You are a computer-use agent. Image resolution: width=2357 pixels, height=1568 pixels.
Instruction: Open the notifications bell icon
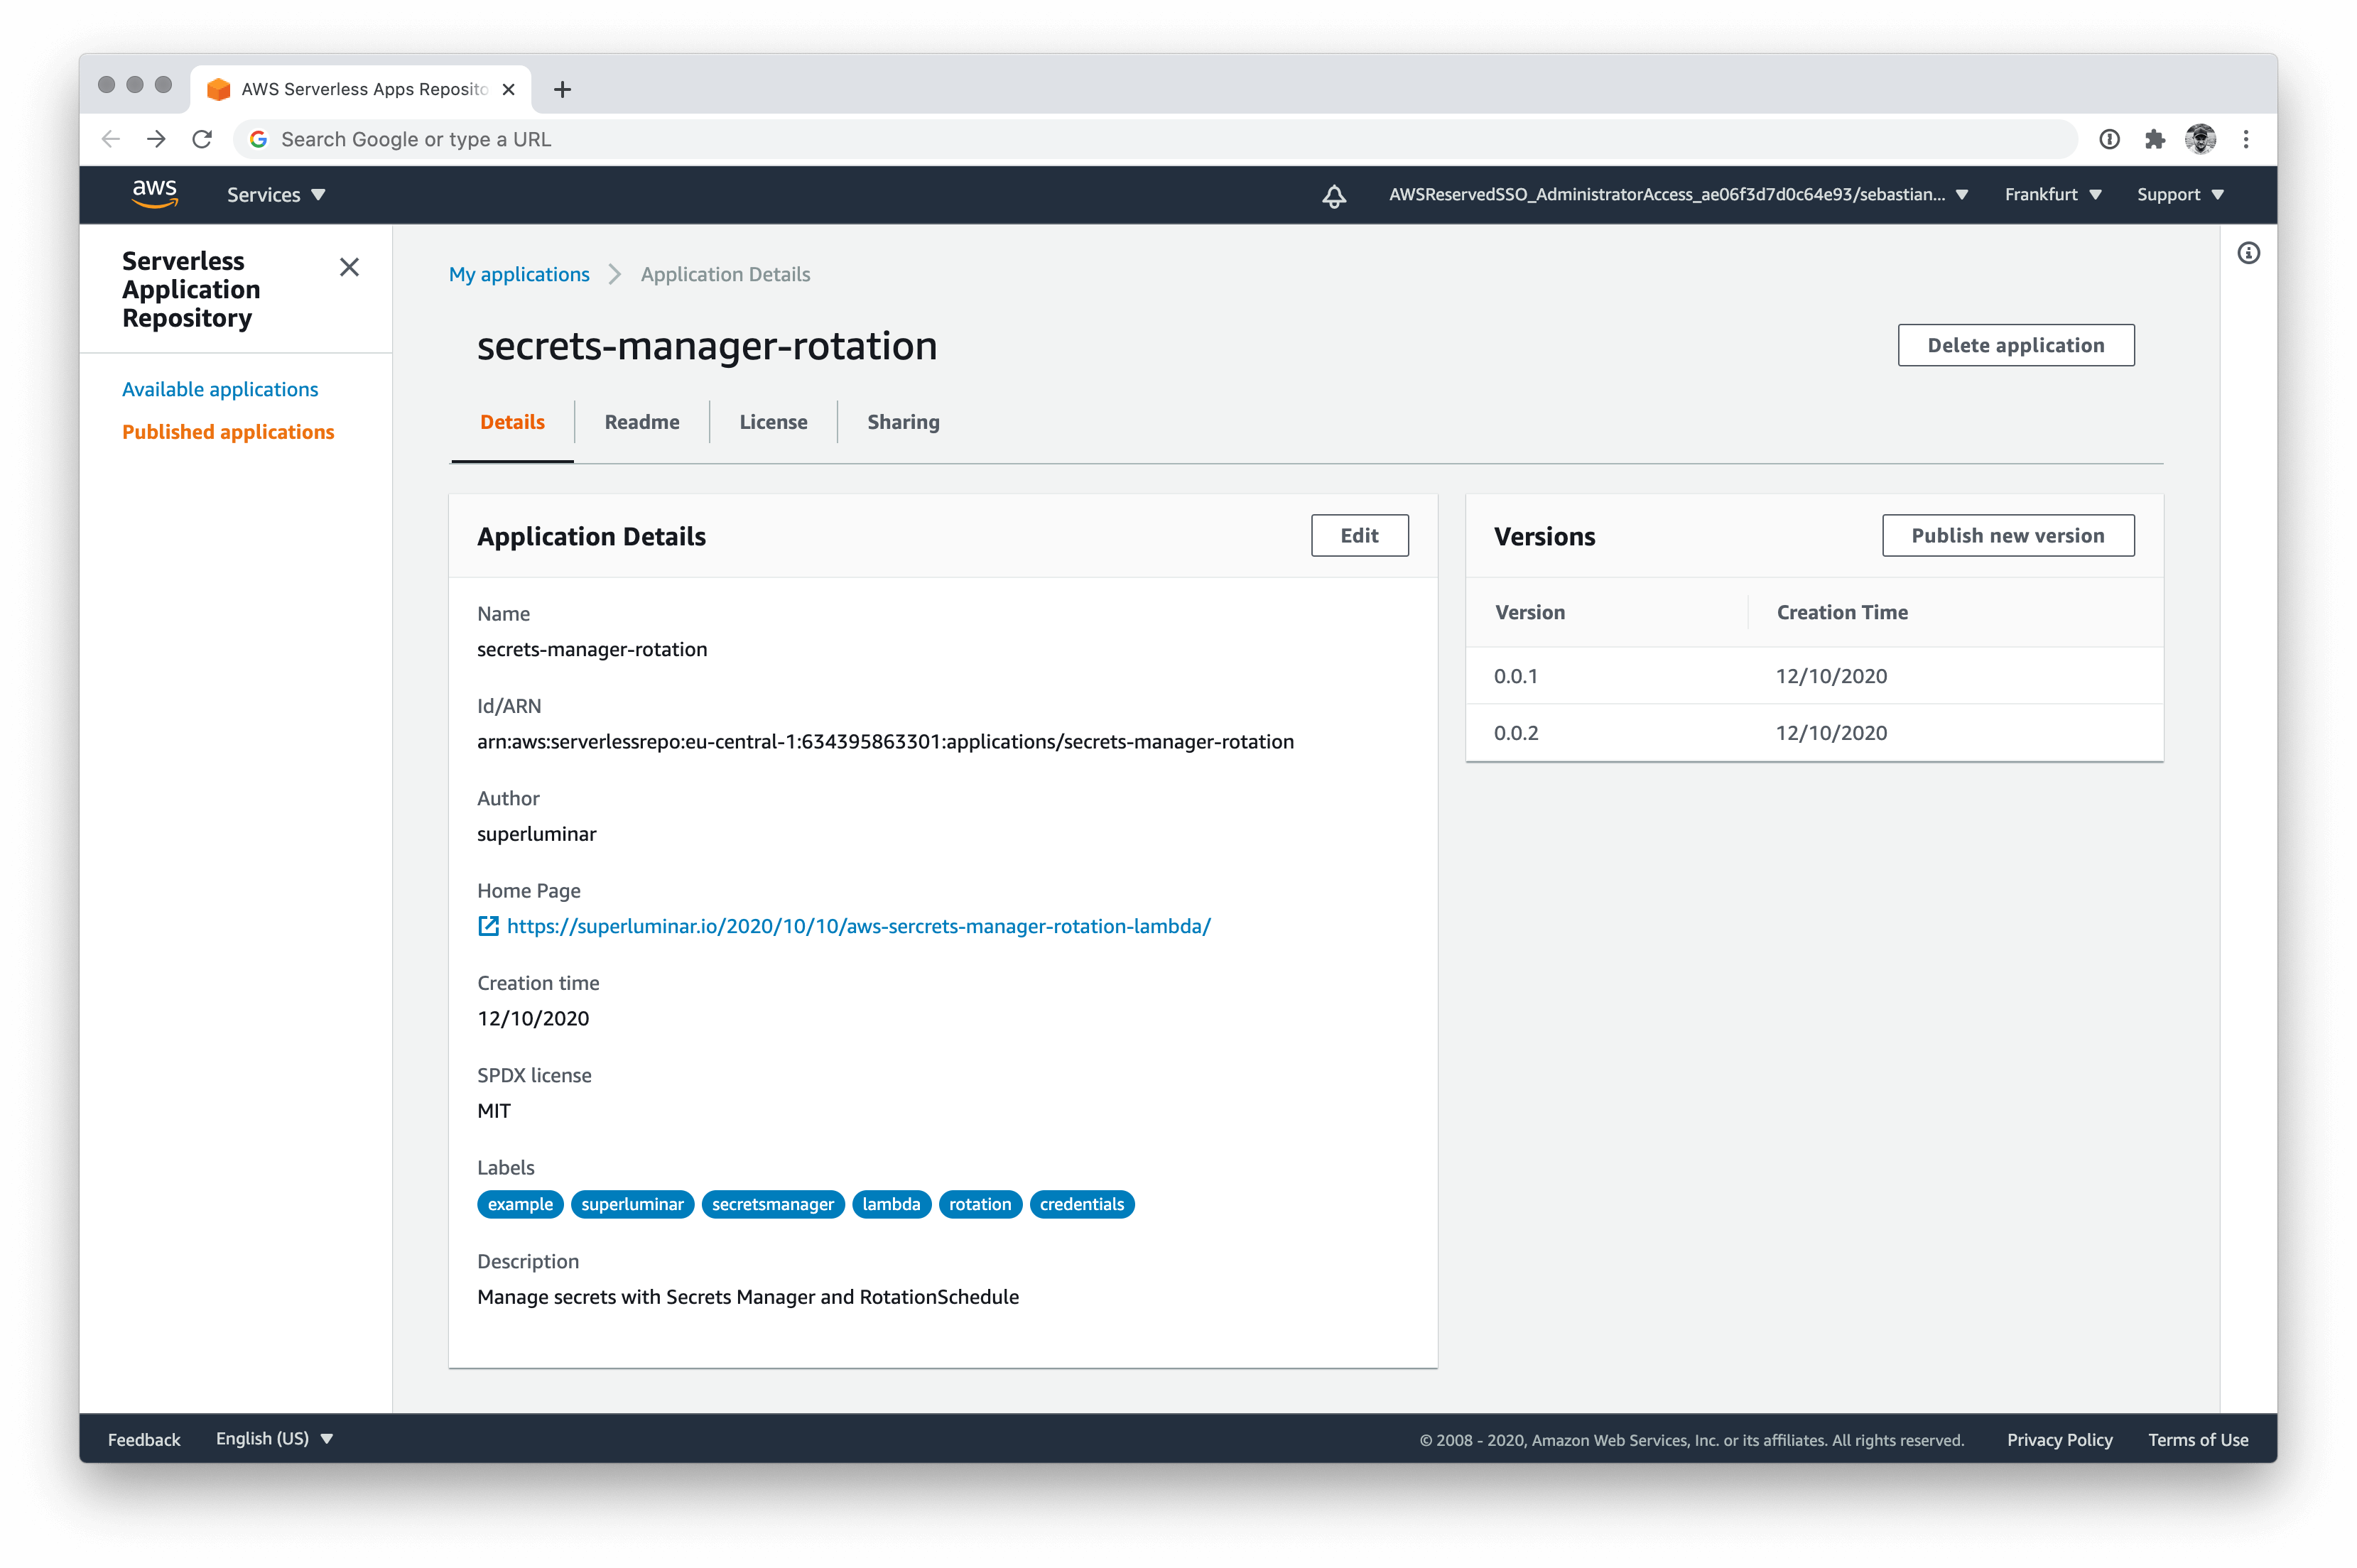pyautogui.click(x=1333, y=196)
